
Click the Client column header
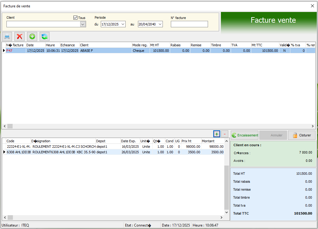tap(105, 45)
